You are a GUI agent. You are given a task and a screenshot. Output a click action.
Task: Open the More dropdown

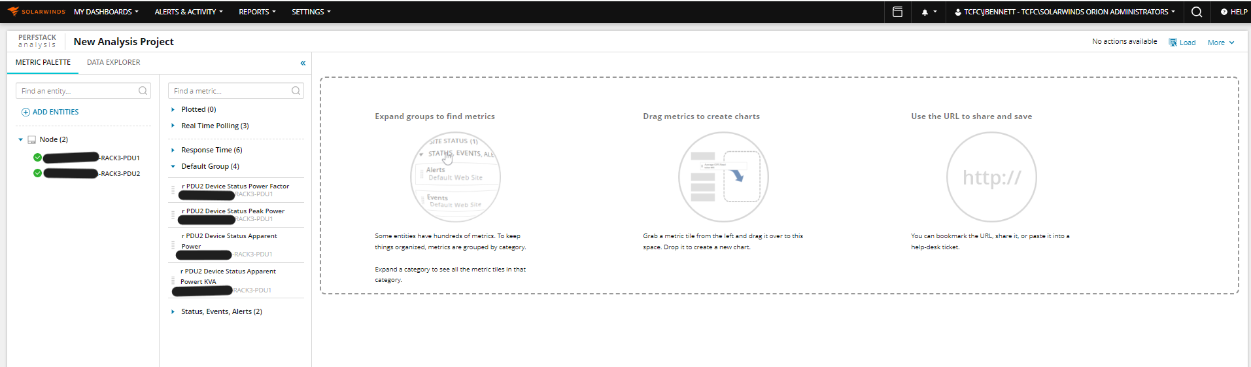tap(1221, 43)
